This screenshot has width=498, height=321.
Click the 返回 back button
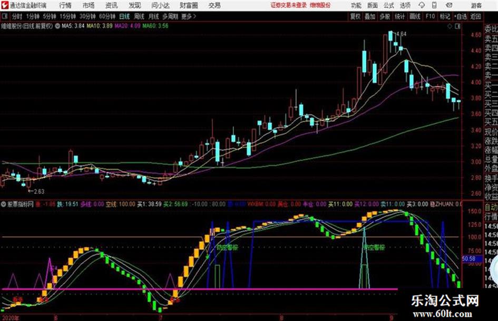click(475, 16)
